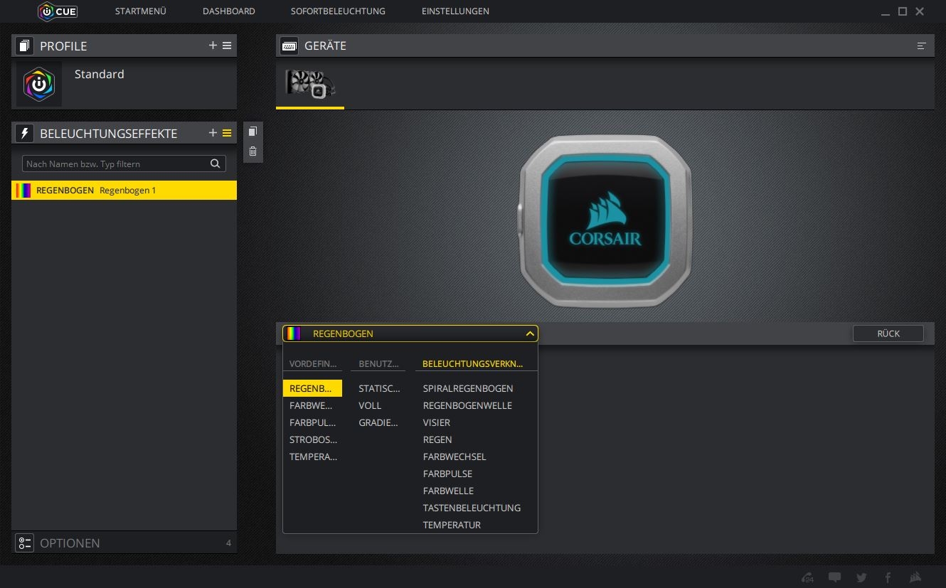The width and height of the screenshot is (946, 588).
Task: Click the RÜCK button
Action: click(x=888, y=333)
